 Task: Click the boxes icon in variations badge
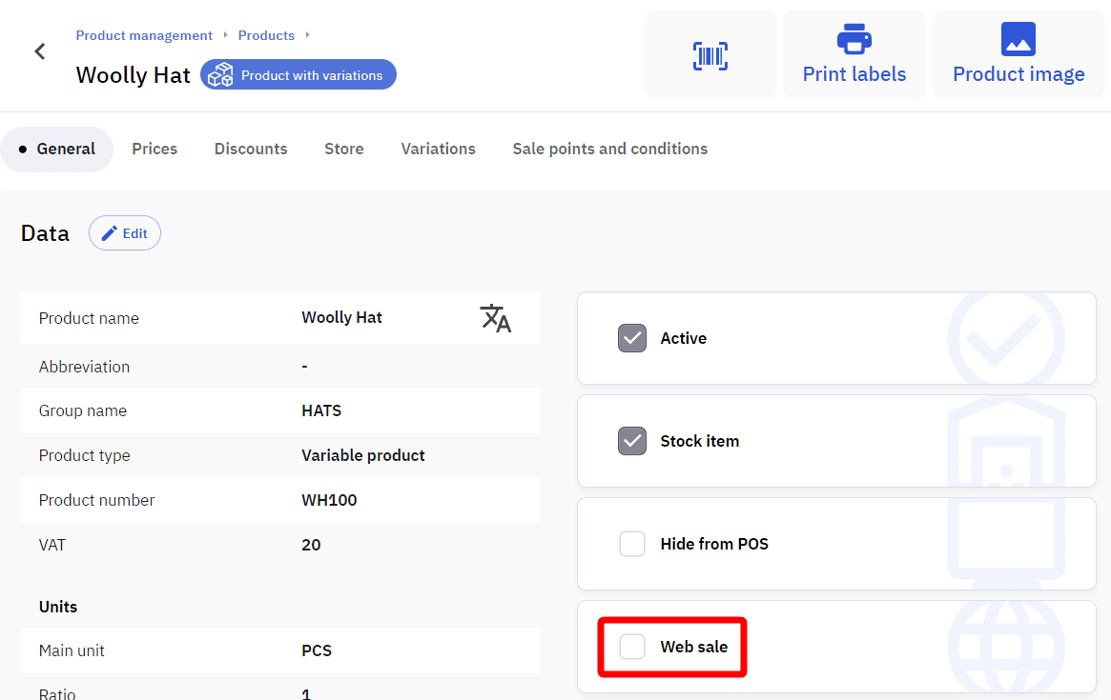[x=221, y=75]
